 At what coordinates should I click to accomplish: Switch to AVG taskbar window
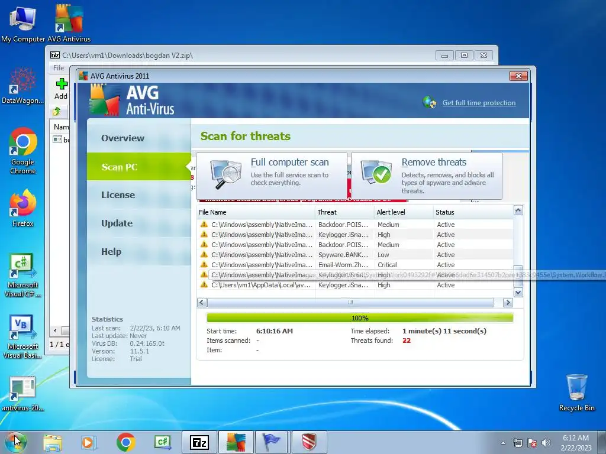(x=236, y=442)
